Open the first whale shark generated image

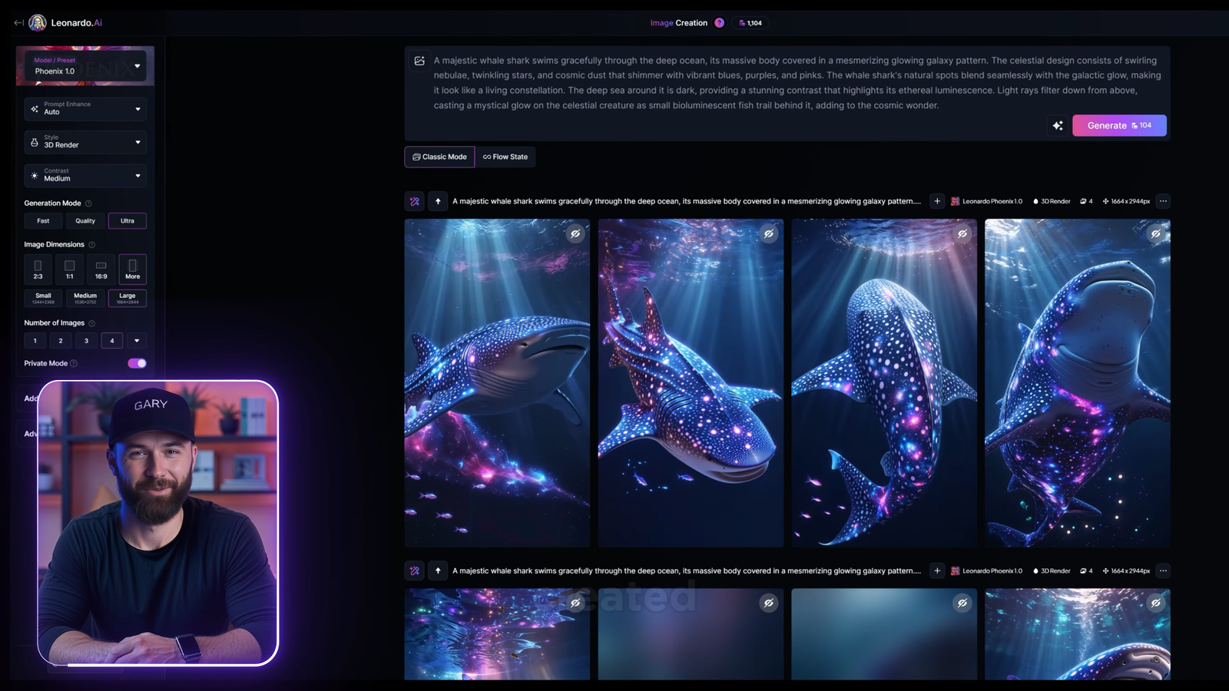pos(497,383)
